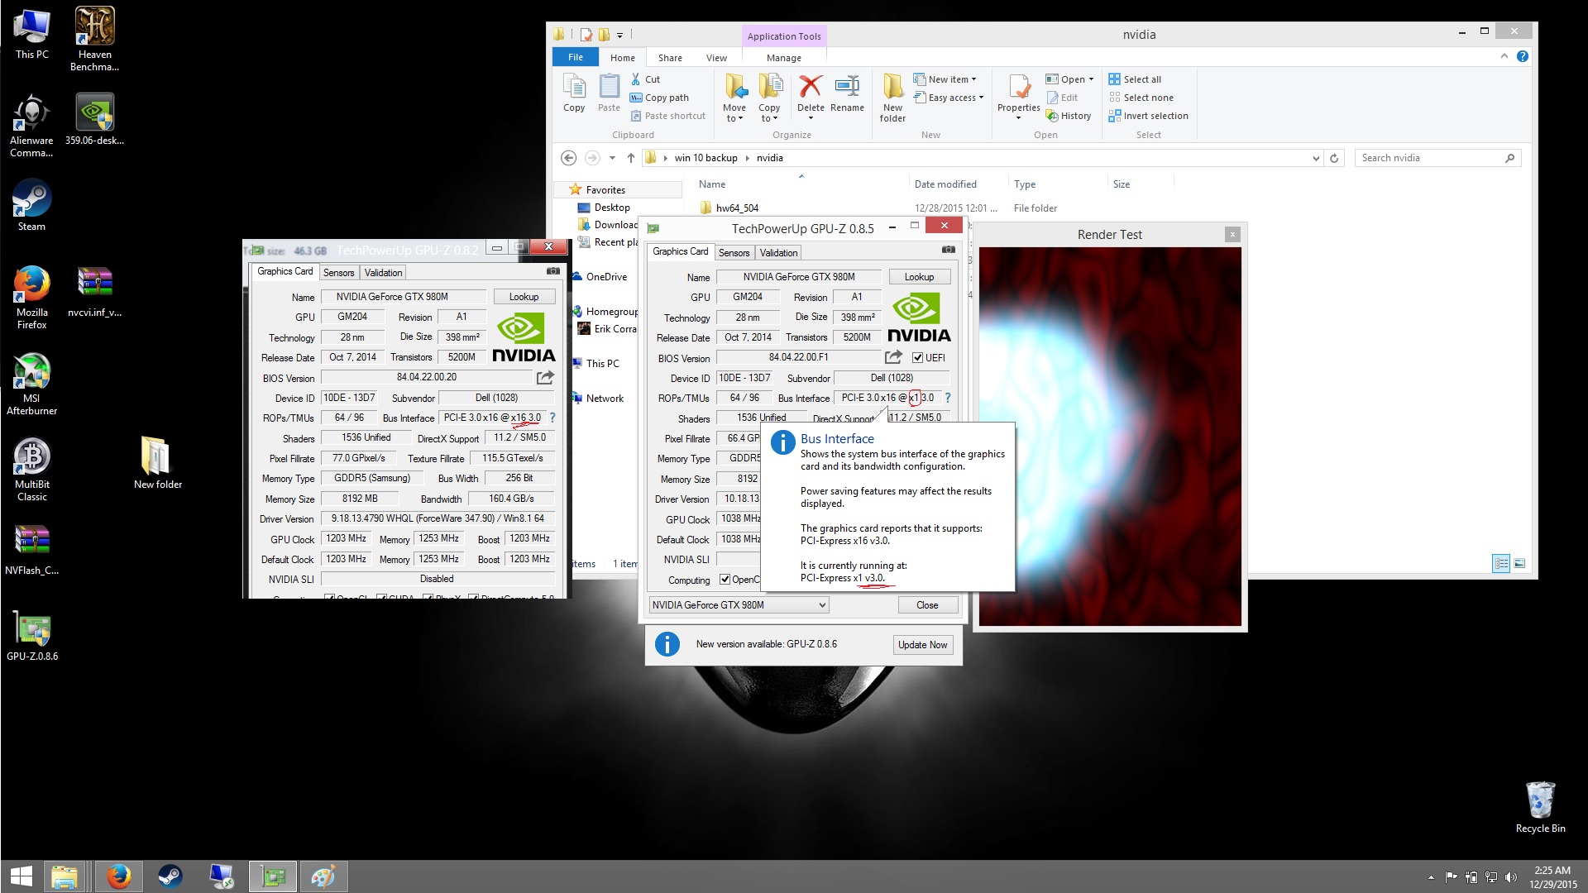Toggle the UEFI checkbox in GPU-Z 0.8.5
1588x893 pixels.
917,358
